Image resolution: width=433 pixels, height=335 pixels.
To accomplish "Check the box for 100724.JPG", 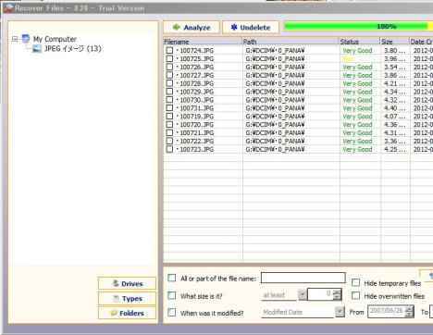I will (169, 50).
